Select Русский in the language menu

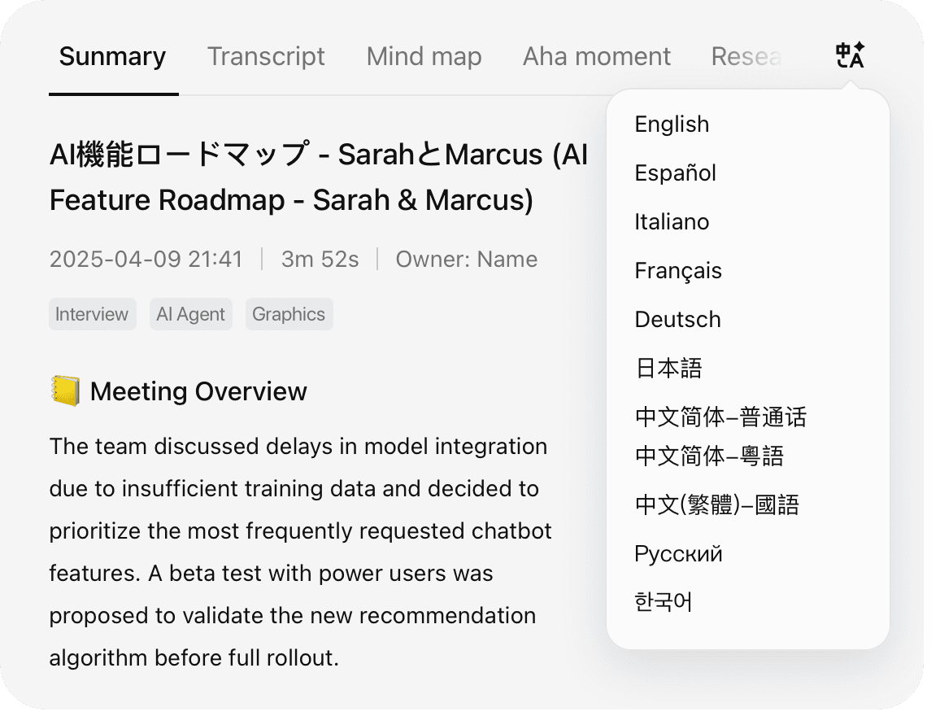(x=678, y=554)
